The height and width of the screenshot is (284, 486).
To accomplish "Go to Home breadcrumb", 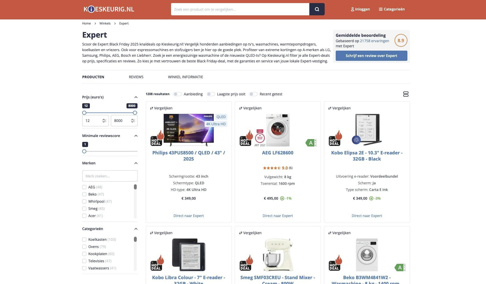I will 87,24.
